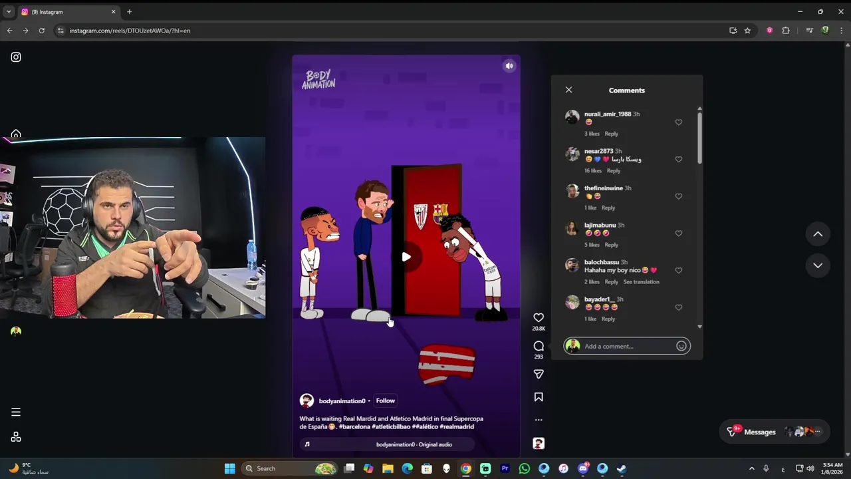Open File Explorer from taskbar

(388, 468)
